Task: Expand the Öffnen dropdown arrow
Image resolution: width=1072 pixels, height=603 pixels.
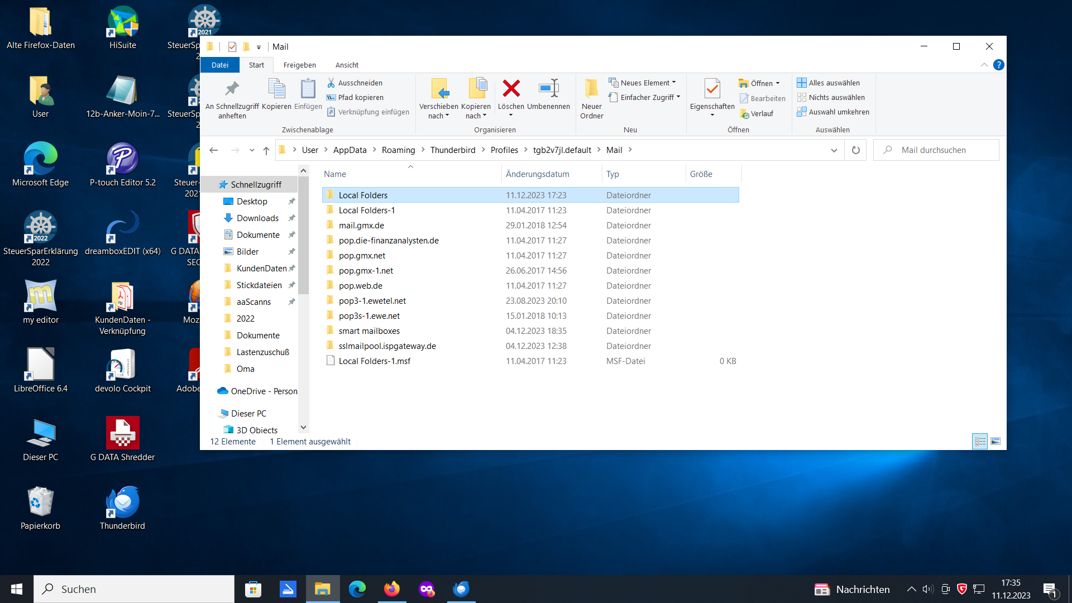Action: pos(778,83)
